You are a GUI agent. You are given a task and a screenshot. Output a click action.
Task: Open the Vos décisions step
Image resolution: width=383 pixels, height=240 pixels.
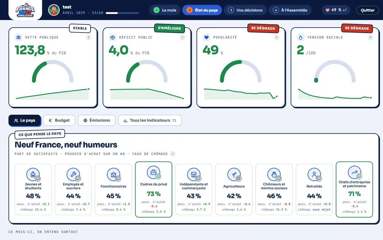pos(245,10)
